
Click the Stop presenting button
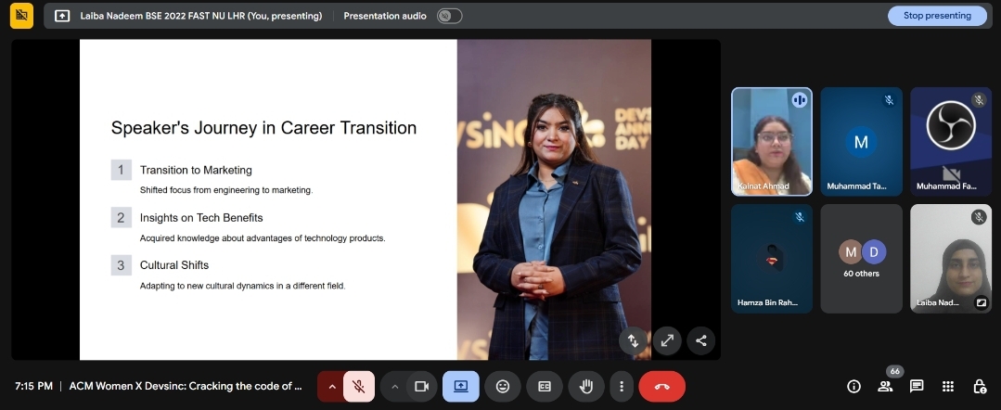(937, 16)
